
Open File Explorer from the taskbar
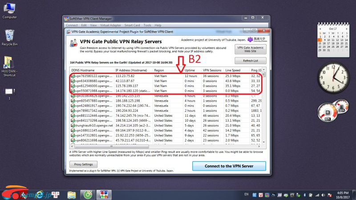(72, 195)
